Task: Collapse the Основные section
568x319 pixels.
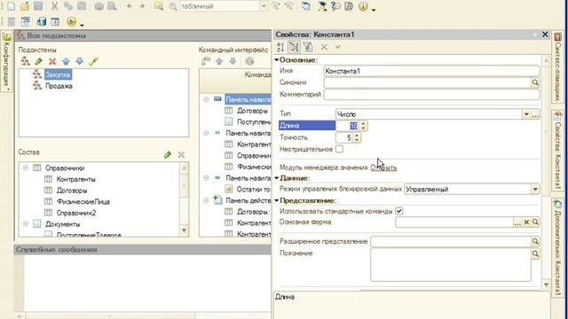Action: point(276,59)
